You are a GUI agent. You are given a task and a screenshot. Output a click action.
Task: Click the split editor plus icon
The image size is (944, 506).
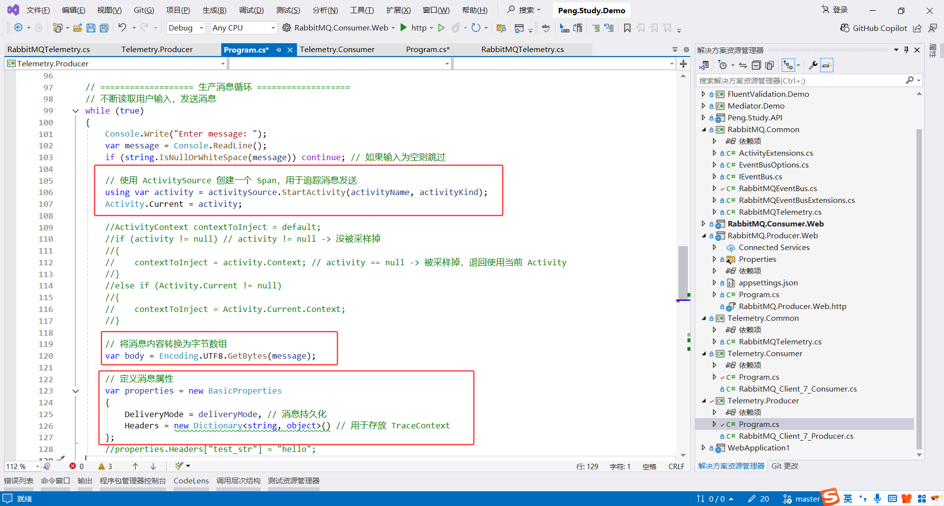683,64
